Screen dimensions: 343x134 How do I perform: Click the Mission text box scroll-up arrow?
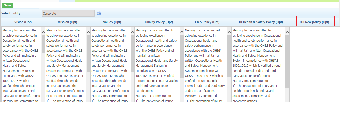pos(88,32)
